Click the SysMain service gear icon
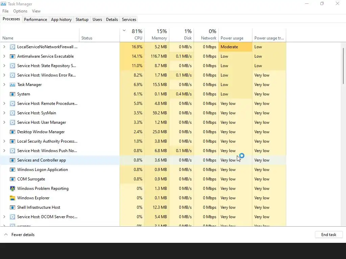The image size is (346, 259). point(13,113)
